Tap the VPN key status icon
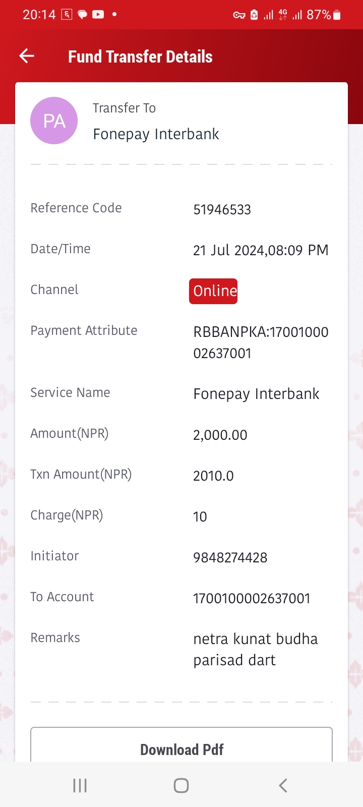Screen dimensions: 363x807 coord(239,15)
